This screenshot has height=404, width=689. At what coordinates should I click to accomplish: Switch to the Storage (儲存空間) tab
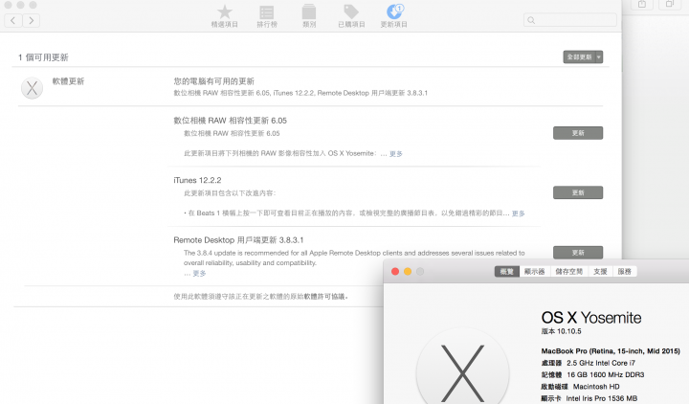click(x=568, y=272)
